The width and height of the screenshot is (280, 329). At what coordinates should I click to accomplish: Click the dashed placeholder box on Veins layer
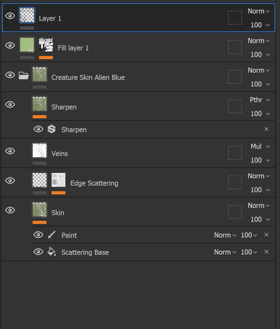[235, 153]
